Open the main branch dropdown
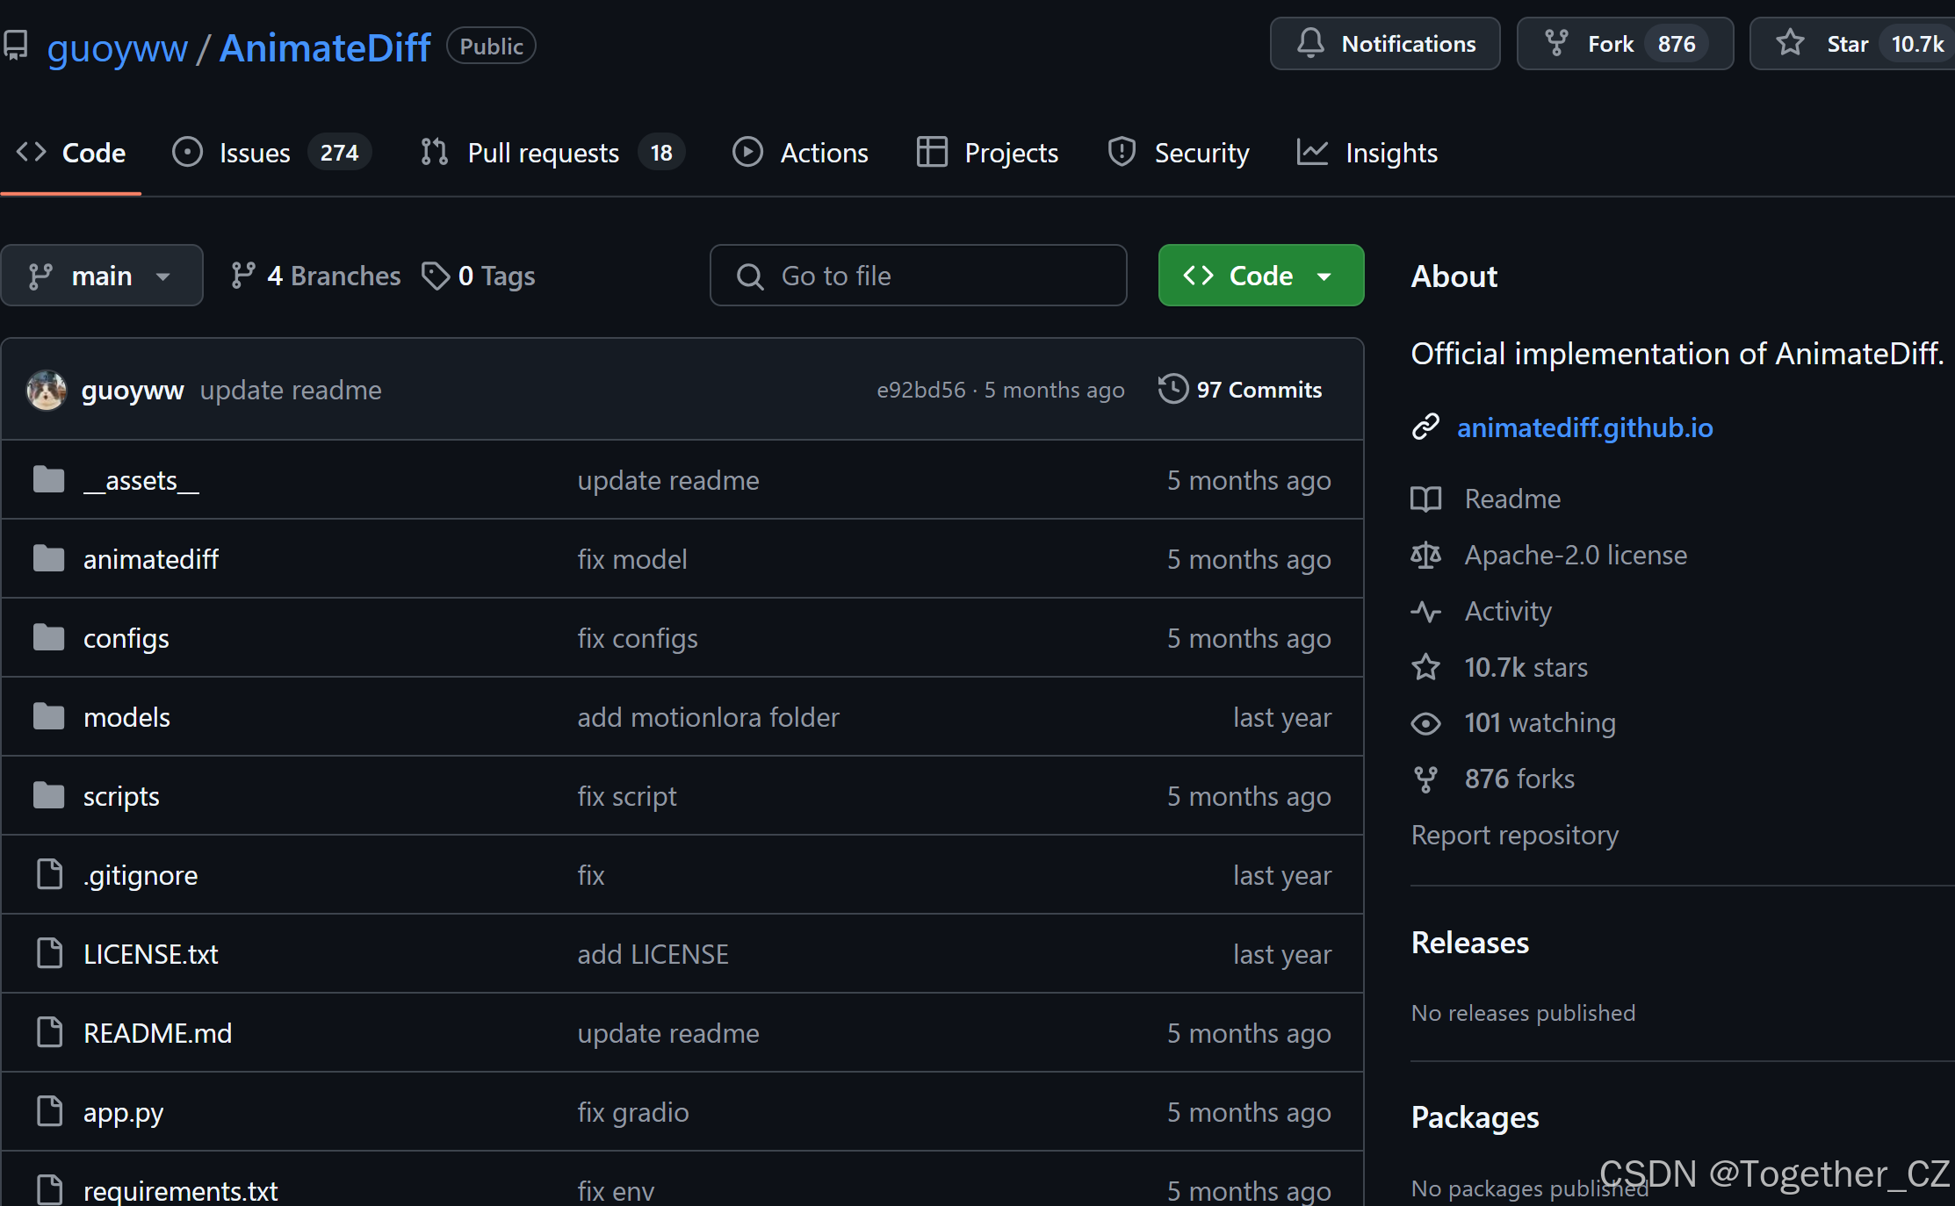This screenshot has height=1206, width=1955. tap(101, 276)
